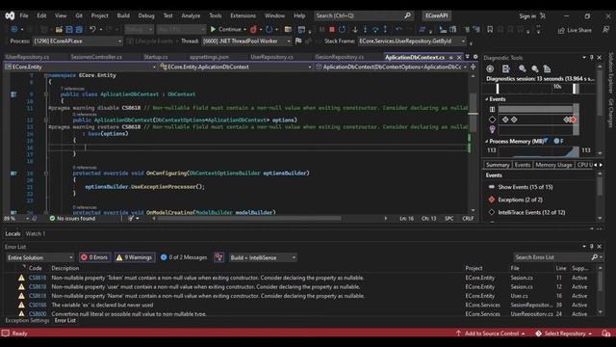The height and width of the screenshot is (347, 616).
Task: Click the Restart debugging icon
Action: pyautogui.click(x=342, y=30)
